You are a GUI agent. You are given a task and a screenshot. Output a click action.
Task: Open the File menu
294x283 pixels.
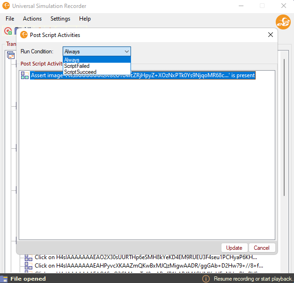pyautogui.click(x=10, y=19)
